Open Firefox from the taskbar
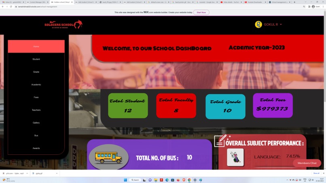326x183 pixels. (x=178, y=180)
